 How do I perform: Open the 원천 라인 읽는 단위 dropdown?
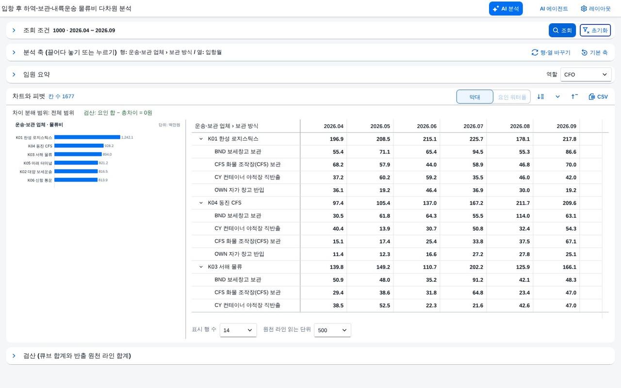pos(332,330)
